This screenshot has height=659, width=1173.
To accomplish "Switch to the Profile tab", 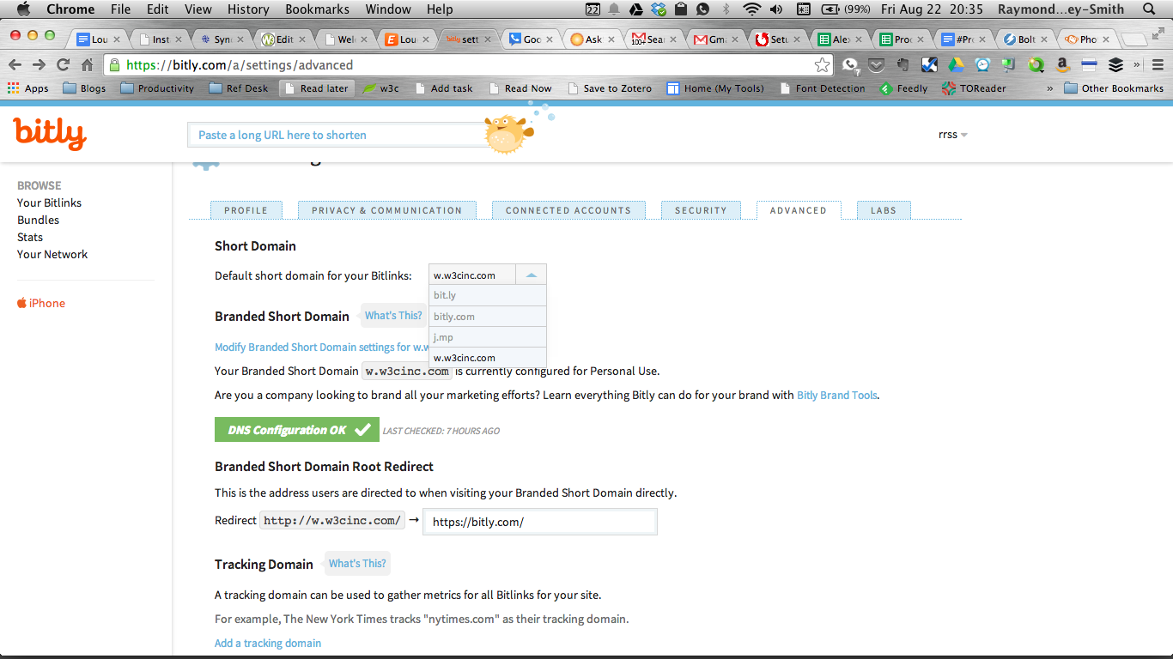I will click(x=246, y=210).
